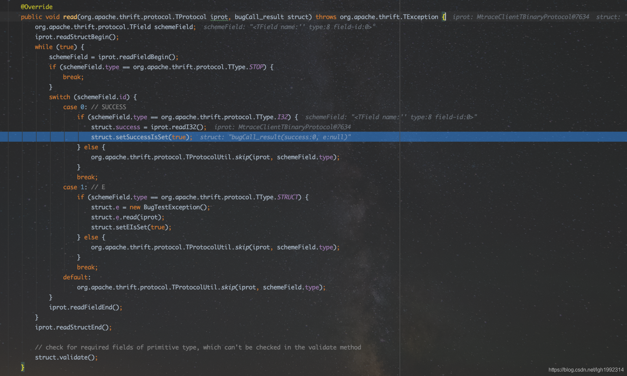Click the case 0 SUCCESS label

94,107
